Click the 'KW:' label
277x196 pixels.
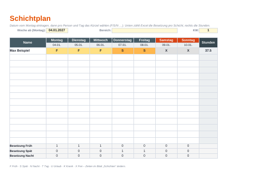click(196, 30)
